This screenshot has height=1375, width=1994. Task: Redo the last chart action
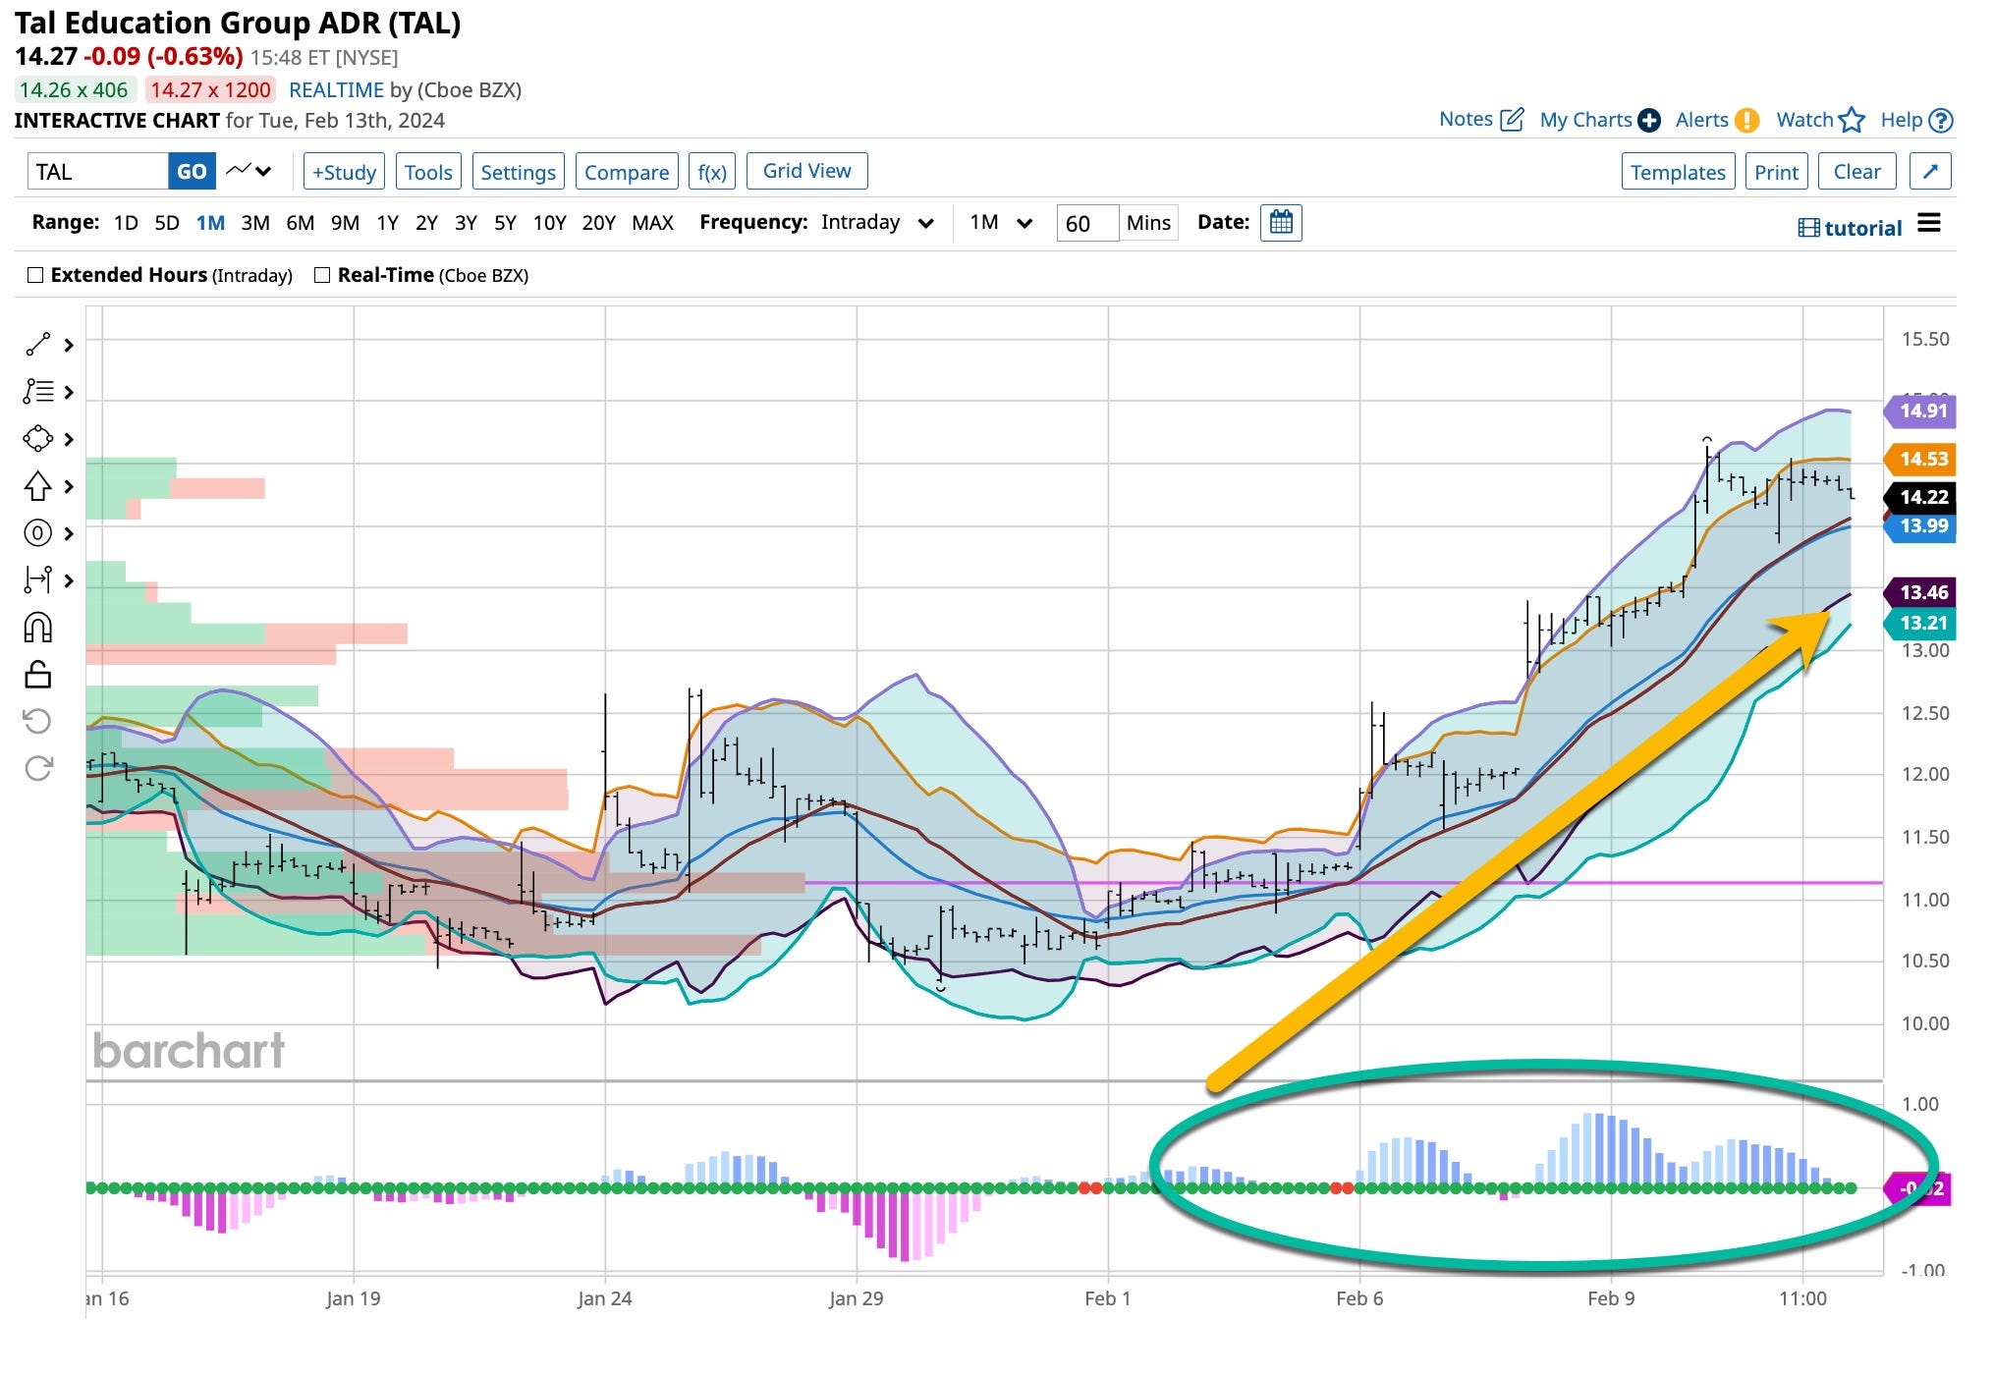tap(37, 768)
